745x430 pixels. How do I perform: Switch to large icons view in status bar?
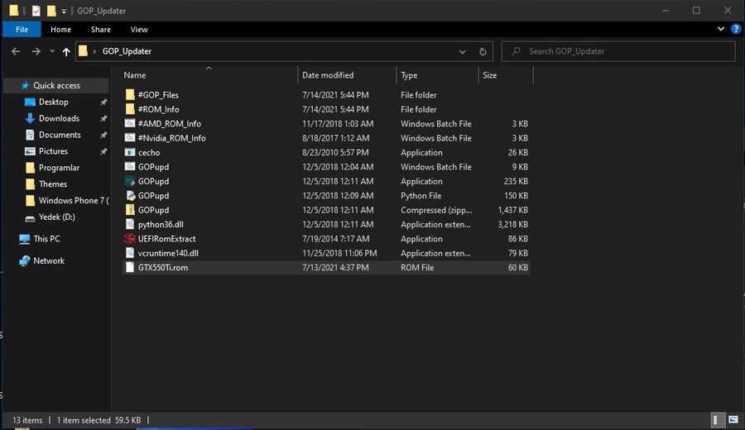[733, 420]
